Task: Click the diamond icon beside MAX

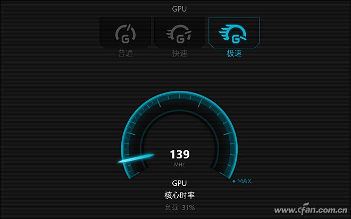Action: [233, 181]
